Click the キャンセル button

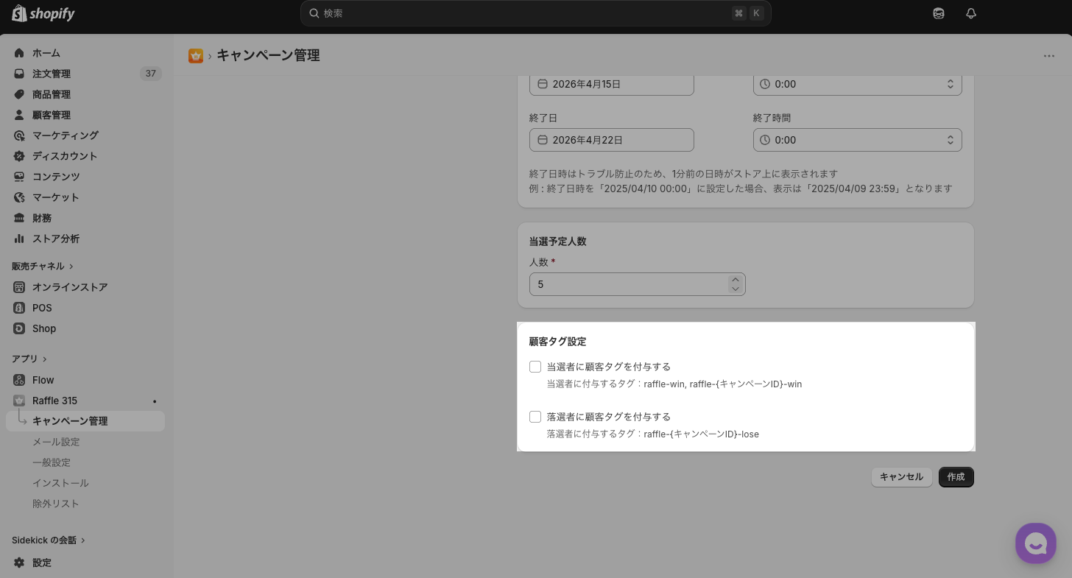pyautogui.click(x=901, y=477)
